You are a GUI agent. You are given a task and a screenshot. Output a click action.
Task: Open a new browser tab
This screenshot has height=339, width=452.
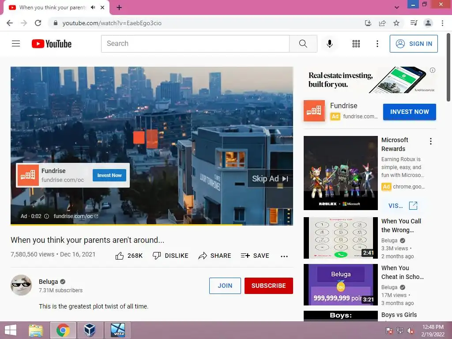coord(119,8)
